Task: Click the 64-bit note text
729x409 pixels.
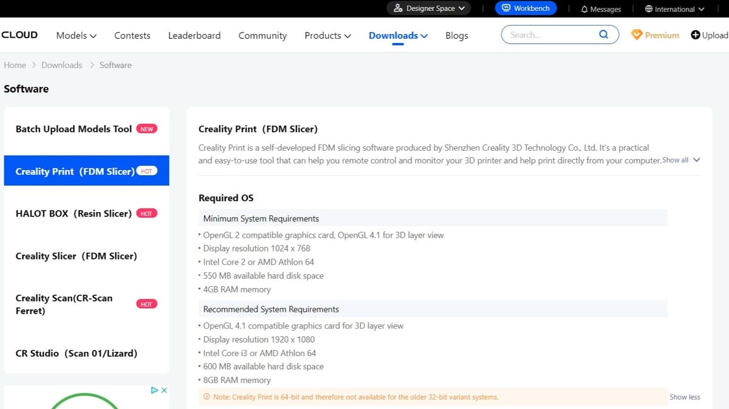Action: [356, 397]
